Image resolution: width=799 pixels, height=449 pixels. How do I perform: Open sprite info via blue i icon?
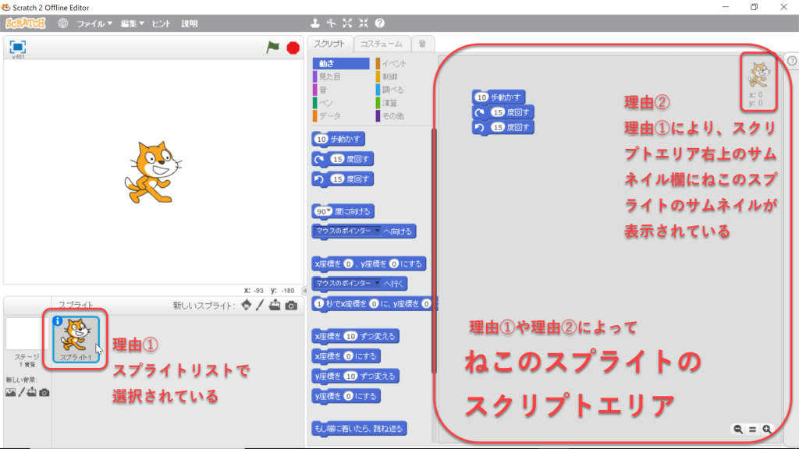[x=58, y=321]
